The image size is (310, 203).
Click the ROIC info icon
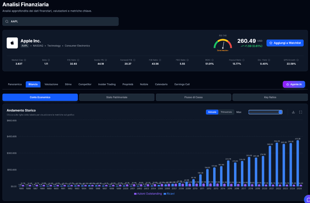213,60
